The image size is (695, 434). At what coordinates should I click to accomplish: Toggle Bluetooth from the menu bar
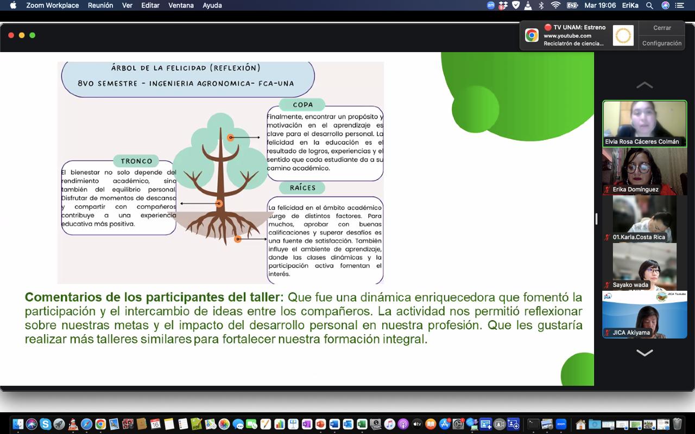pos(541,5)
